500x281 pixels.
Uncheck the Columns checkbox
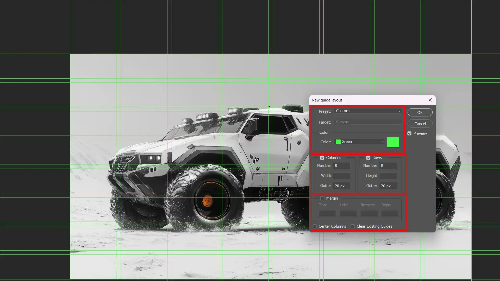coord(322,158)
